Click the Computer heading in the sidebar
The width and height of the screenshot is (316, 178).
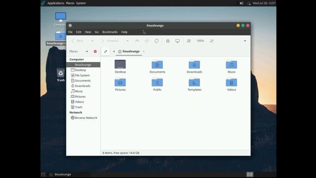77,59
